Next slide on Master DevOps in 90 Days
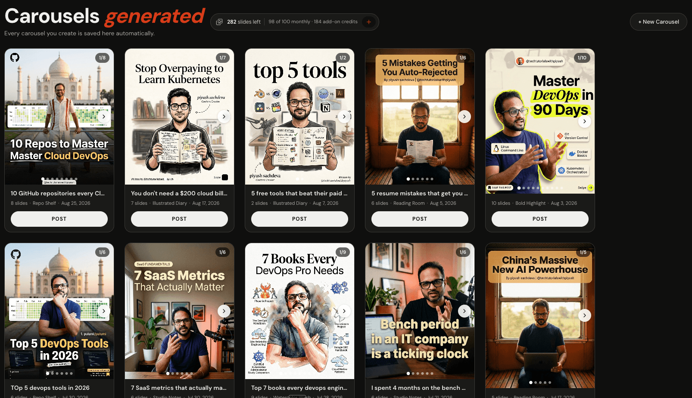This screenshot has width=692, height=398. 584,121
